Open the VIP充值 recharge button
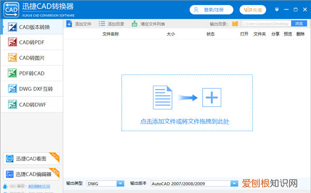The image size is (311, 193). [253, 10]
